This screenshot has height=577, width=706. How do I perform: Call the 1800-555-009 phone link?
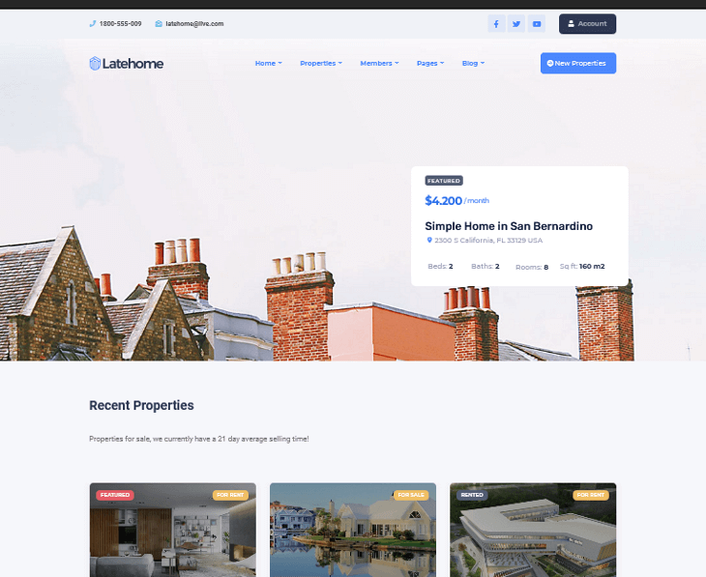(x=120, y=23)
